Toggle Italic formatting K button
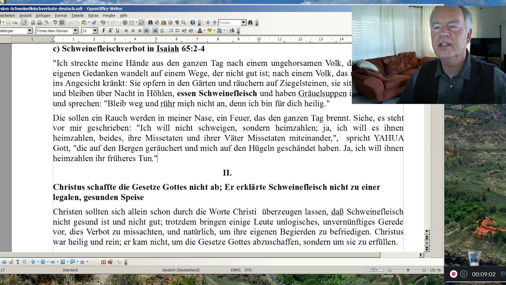The width and height of the screenshot is (506, 285). pos(110,31)
